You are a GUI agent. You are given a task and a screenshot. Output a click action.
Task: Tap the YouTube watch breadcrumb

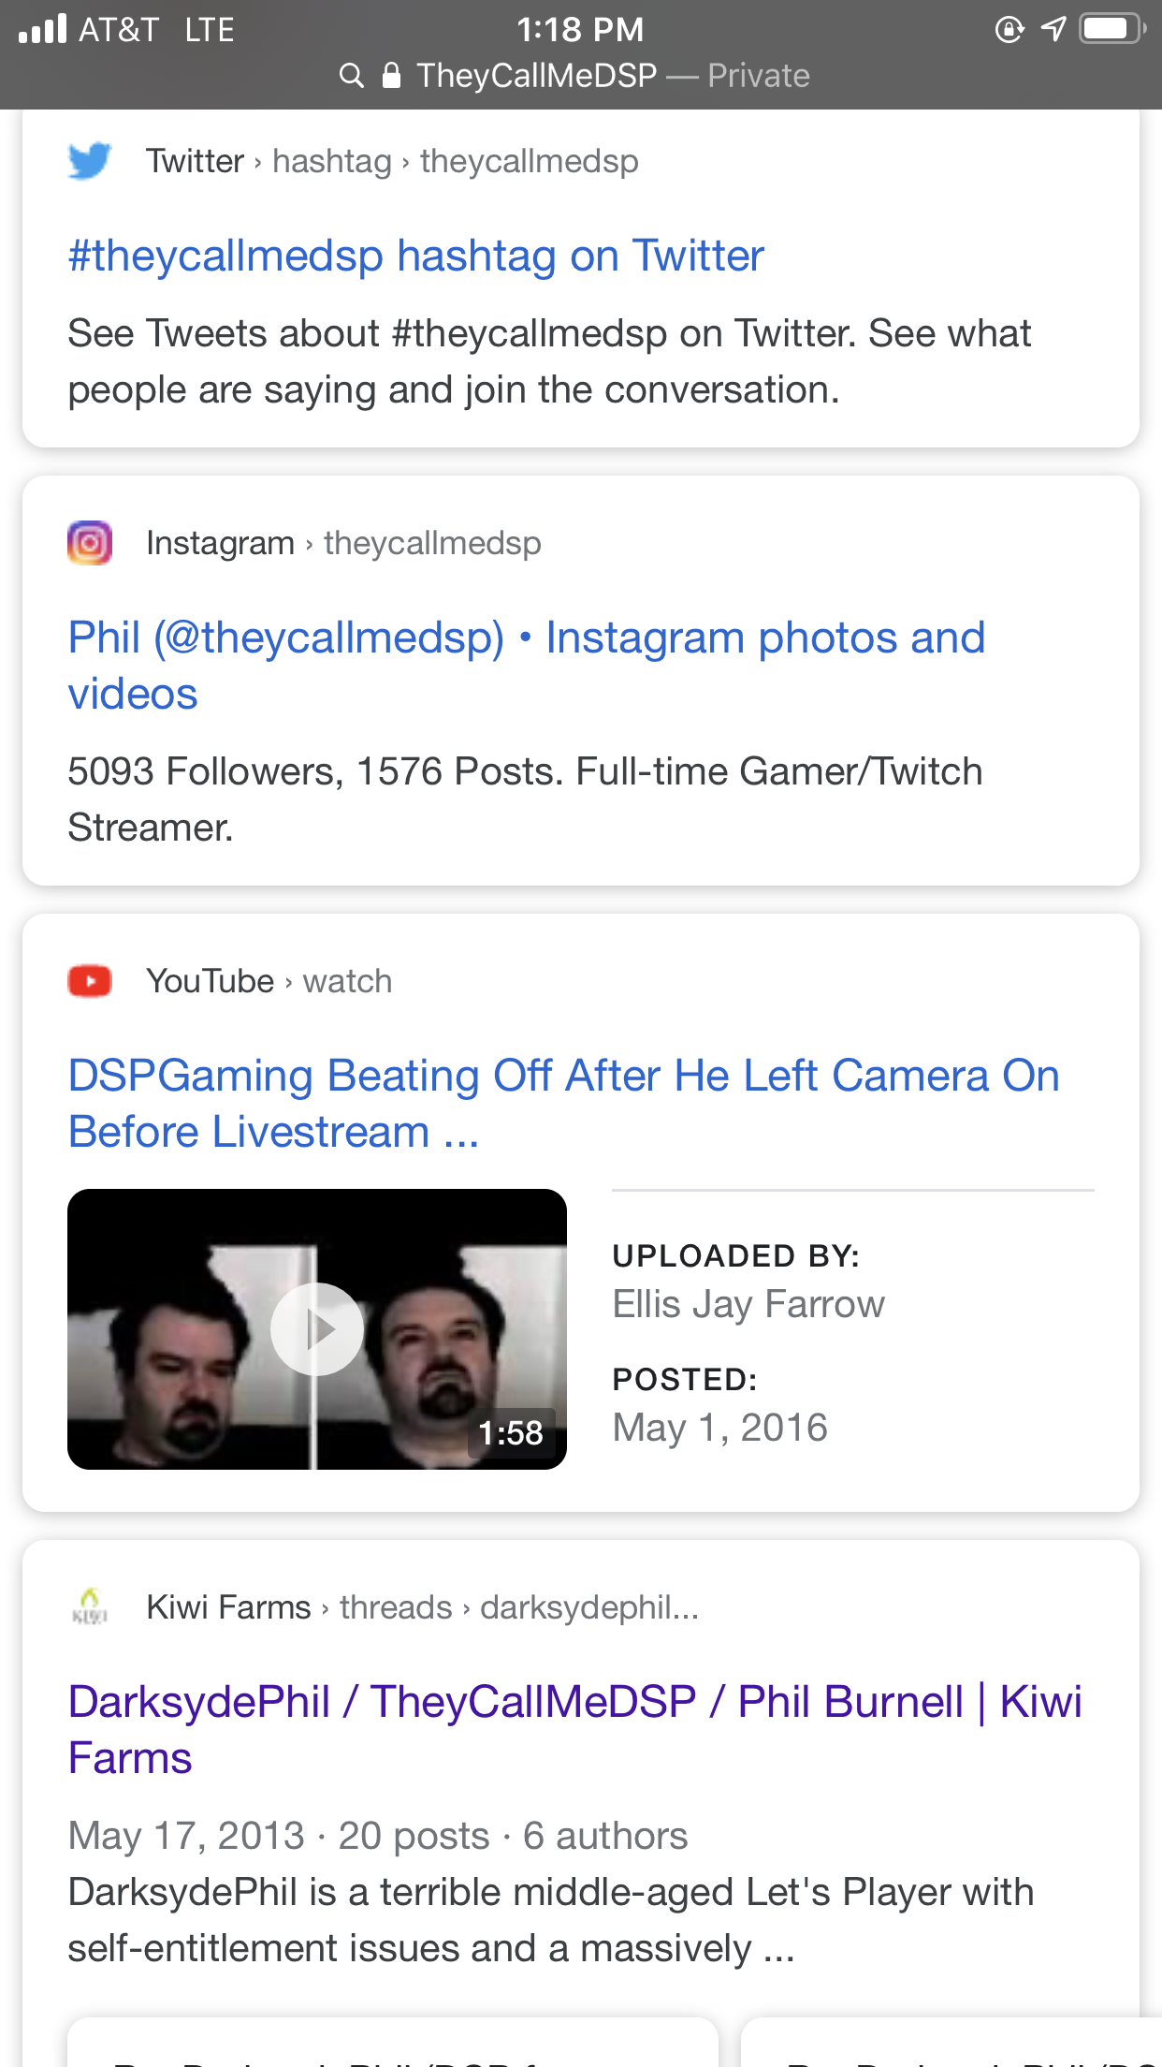[x=269, y=982]
